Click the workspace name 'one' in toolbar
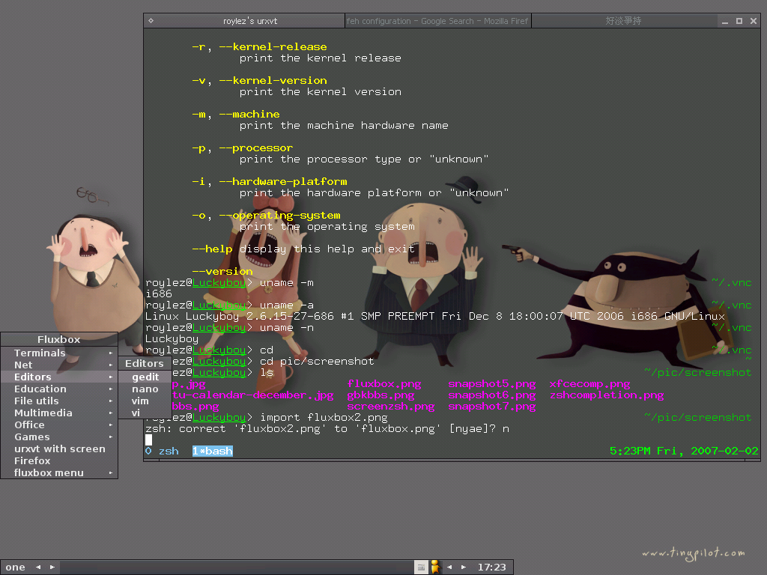The image size is (767, 575). (x=15, y=568)
